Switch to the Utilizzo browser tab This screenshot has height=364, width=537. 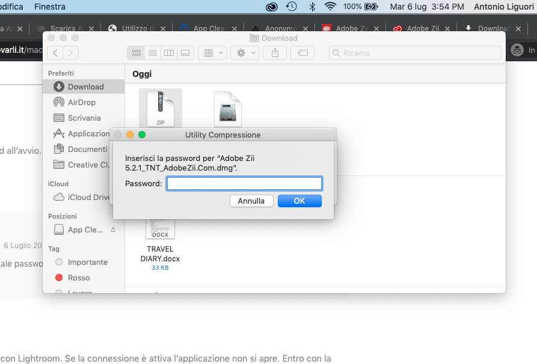coord(137,29)
